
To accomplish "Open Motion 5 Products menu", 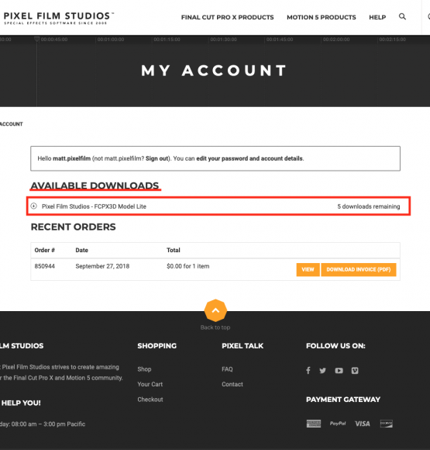I will click(322, 17).
